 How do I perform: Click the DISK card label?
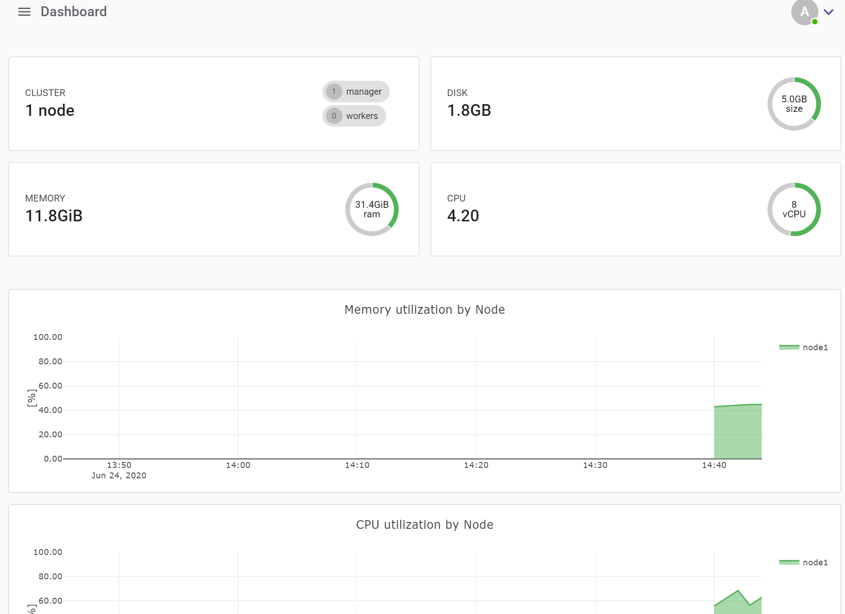457,93
